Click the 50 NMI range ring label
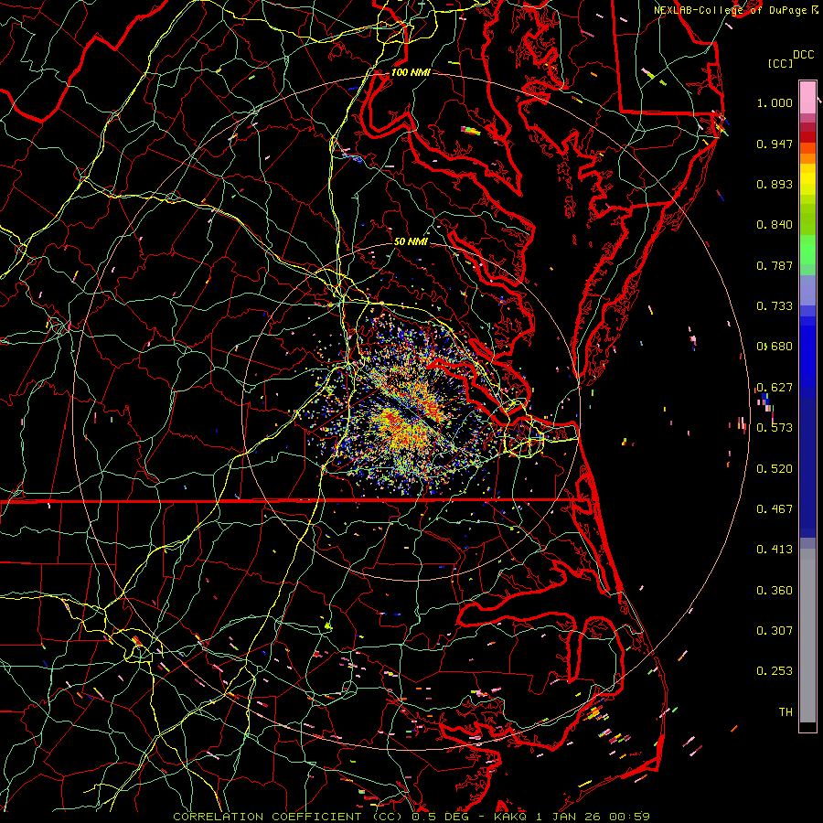Image resolution: width=823 pixels, height=823 pixels. tap(411, 241)
